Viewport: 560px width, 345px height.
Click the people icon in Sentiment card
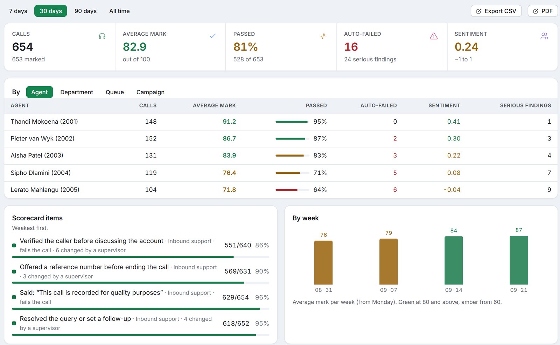tap(544, 36)
